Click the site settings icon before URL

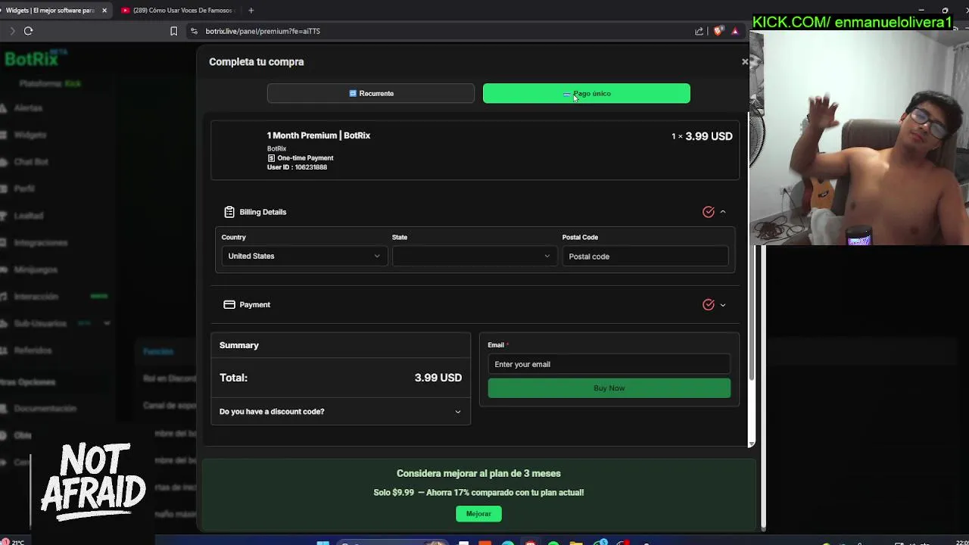(194, 31)
